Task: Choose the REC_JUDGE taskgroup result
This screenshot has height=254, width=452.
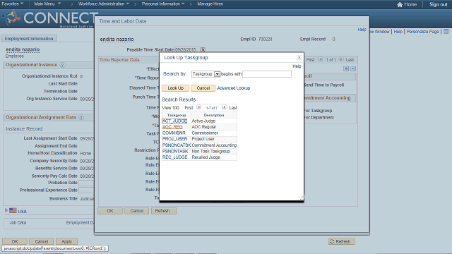Action: pos(174,157)
